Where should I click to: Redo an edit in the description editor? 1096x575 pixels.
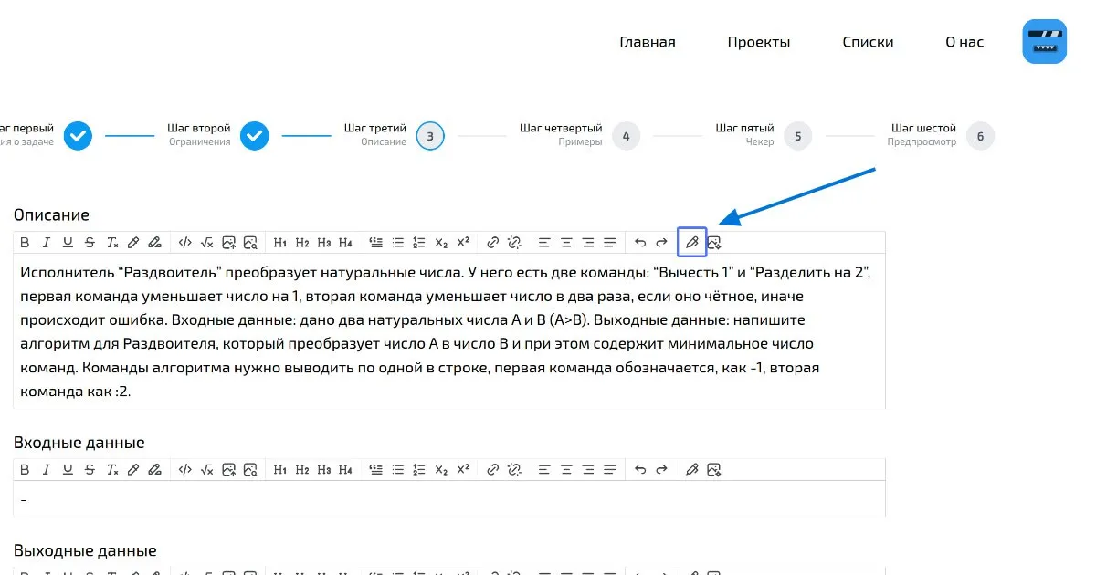[x=662, y=242]
